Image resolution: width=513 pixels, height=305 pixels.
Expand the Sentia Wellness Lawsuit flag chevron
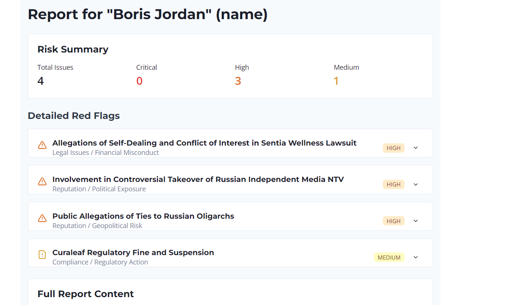[415, 148]
